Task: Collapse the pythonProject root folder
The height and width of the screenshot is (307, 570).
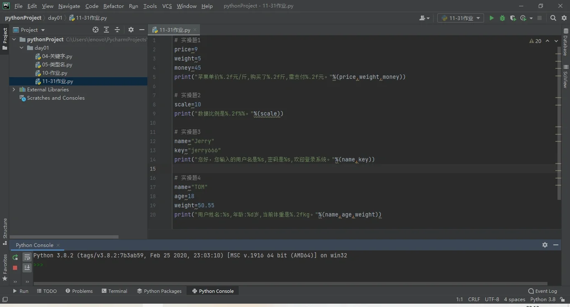Action: pyautogui.click(x=14, y=39)
